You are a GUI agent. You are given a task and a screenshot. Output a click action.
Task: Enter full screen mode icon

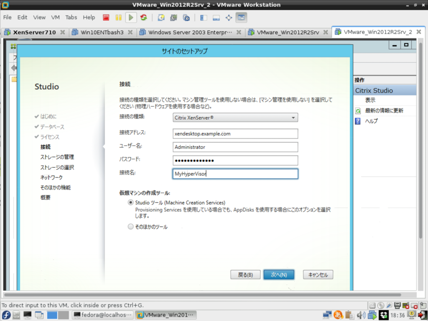[x=229, y=18]
